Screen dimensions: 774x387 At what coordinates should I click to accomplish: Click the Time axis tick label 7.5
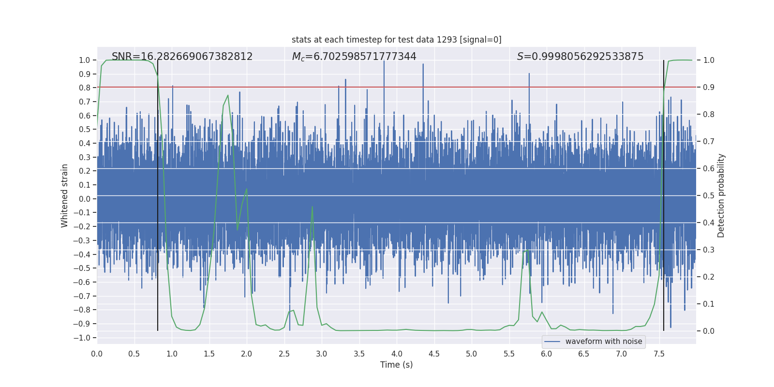tap(659, 354)
